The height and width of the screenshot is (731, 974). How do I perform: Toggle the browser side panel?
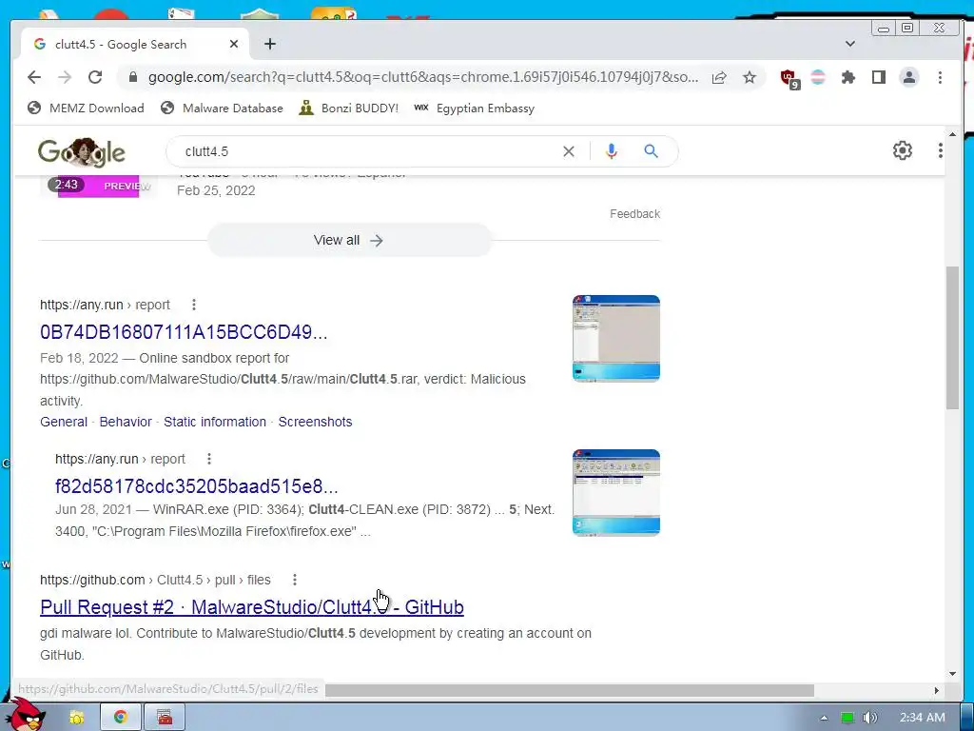click(x=878, y=77)
